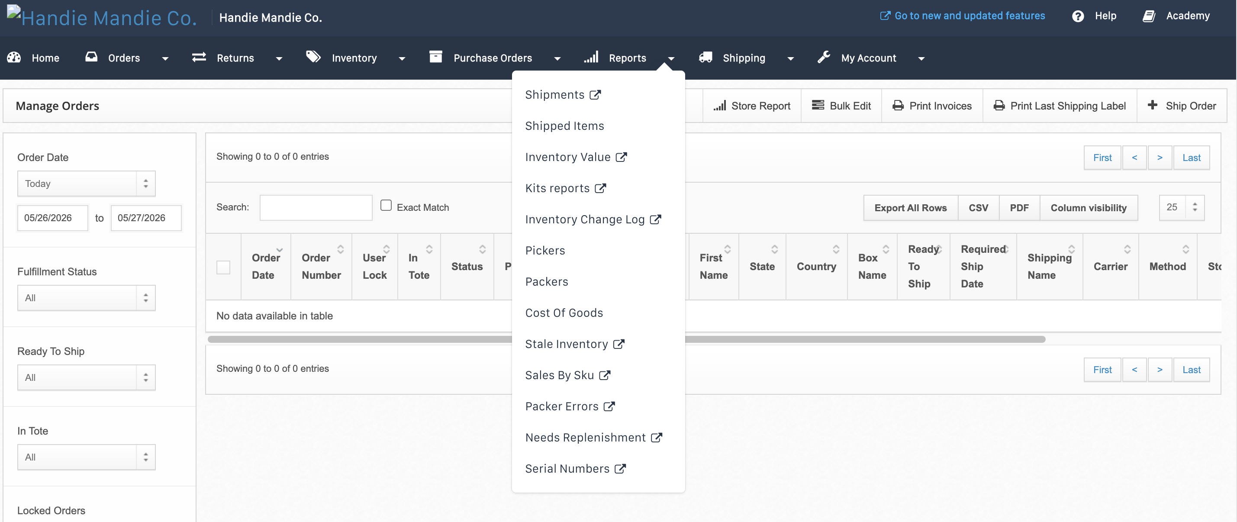Sort by Country column header
This screenshot has height=522, width=1237.
pos(816,267)
